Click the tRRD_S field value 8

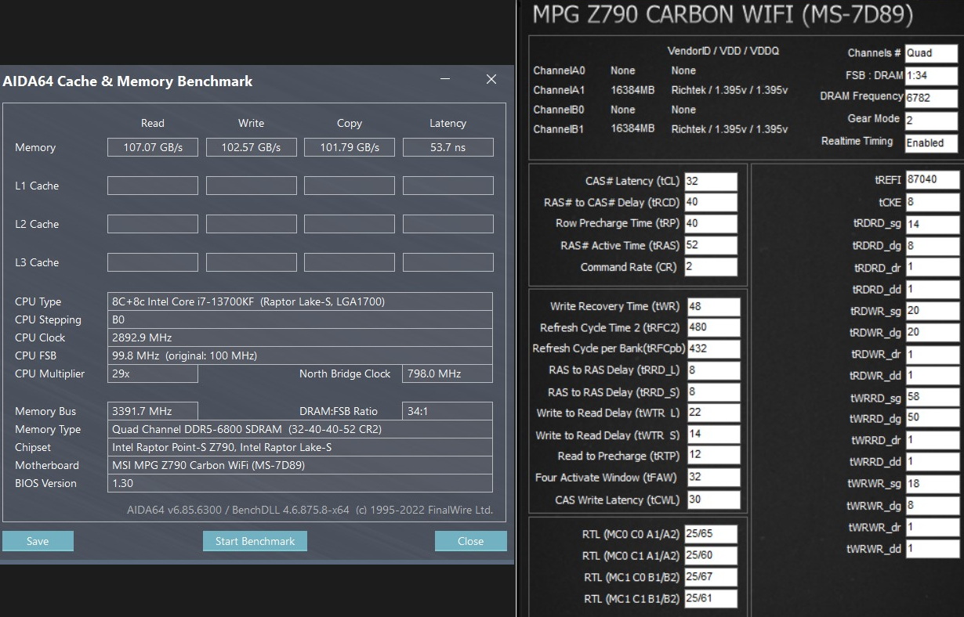tap(714, 391)
